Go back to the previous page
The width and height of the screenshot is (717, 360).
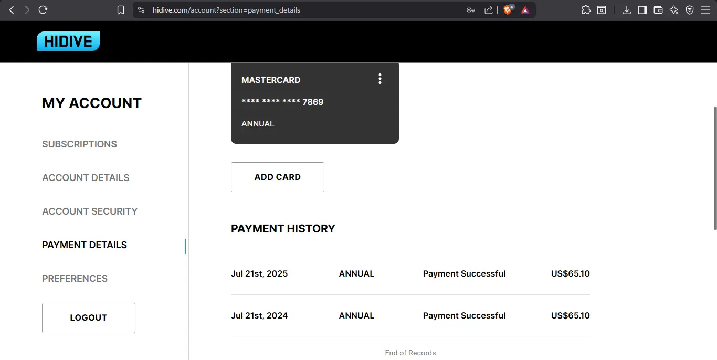[x=12, y=10]
